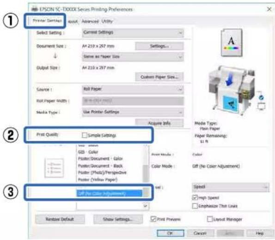Enable the Layout Manager checkbox
The width and height of the screenshot is (275, 240).
tap(210, 219)
